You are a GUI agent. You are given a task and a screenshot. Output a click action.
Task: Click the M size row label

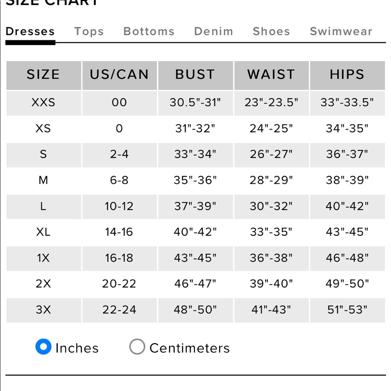43,180
